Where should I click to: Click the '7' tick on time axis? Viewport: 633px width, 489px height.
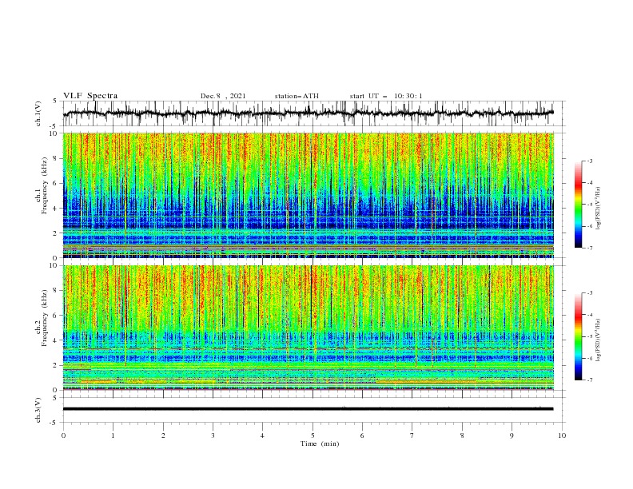tap(412, 435)
